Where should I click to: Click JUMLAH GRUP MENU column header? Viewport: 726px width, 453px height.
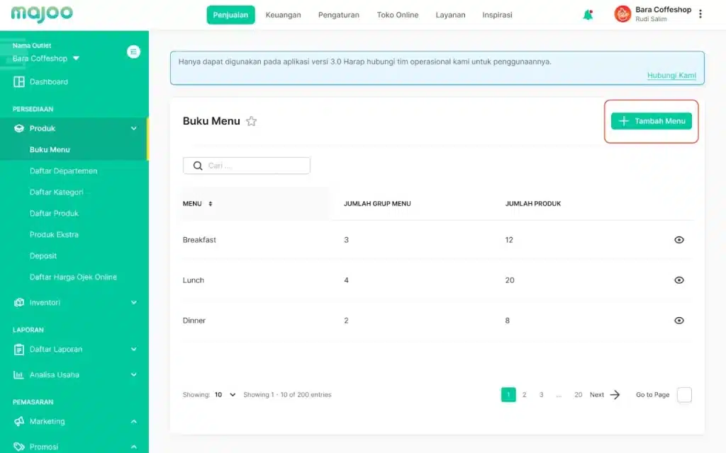(377, 204)
